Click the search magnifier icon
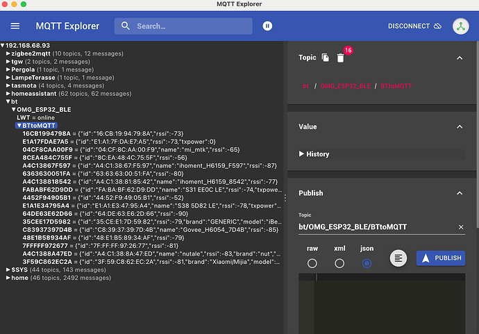Viewport: 479px width, 334px height. (125, 26)
